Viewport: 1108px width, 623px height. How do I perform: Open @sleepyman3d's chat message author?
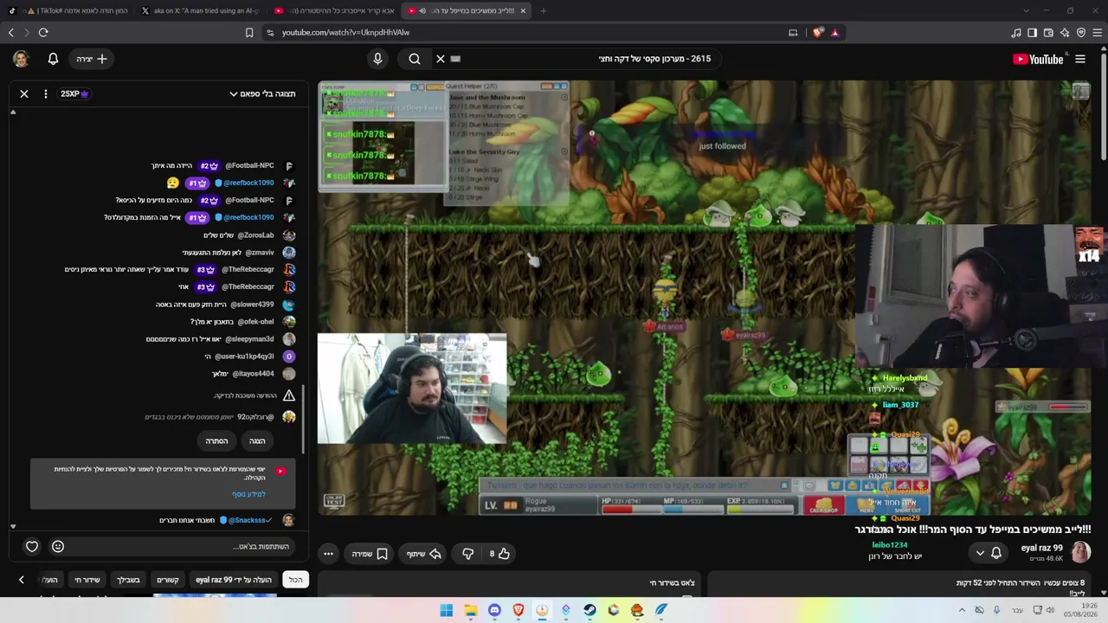[x=251, y=339]
